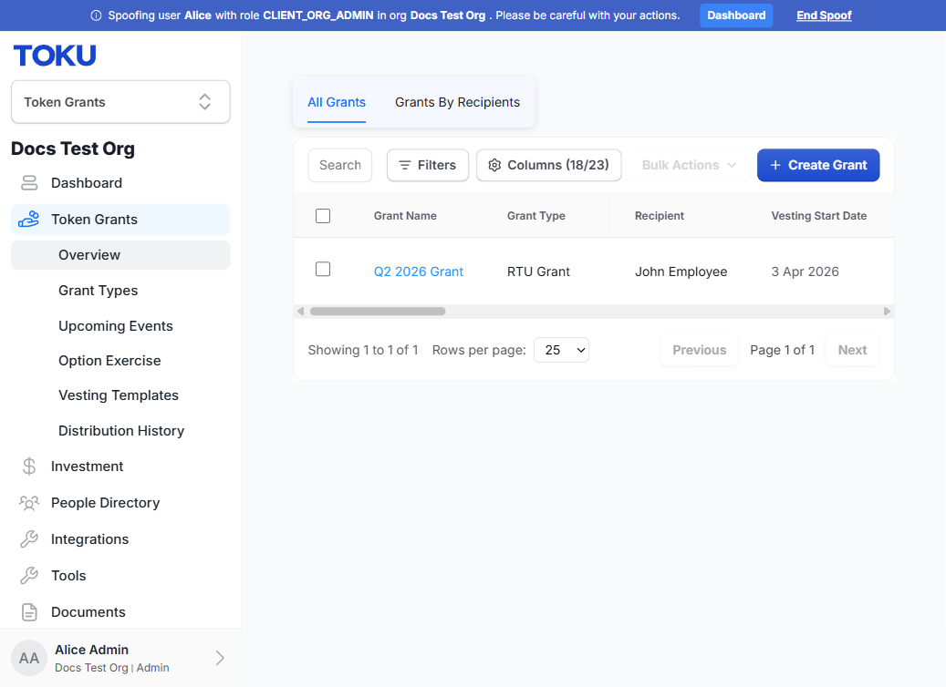Open the Upcoming Events submenu item
This screenshot has height=687, width=946.
point(120,326)
